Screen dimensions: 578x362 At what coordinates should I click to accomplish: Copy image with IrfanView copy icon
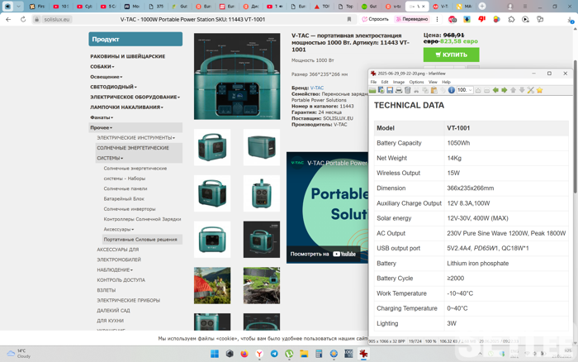425,90
